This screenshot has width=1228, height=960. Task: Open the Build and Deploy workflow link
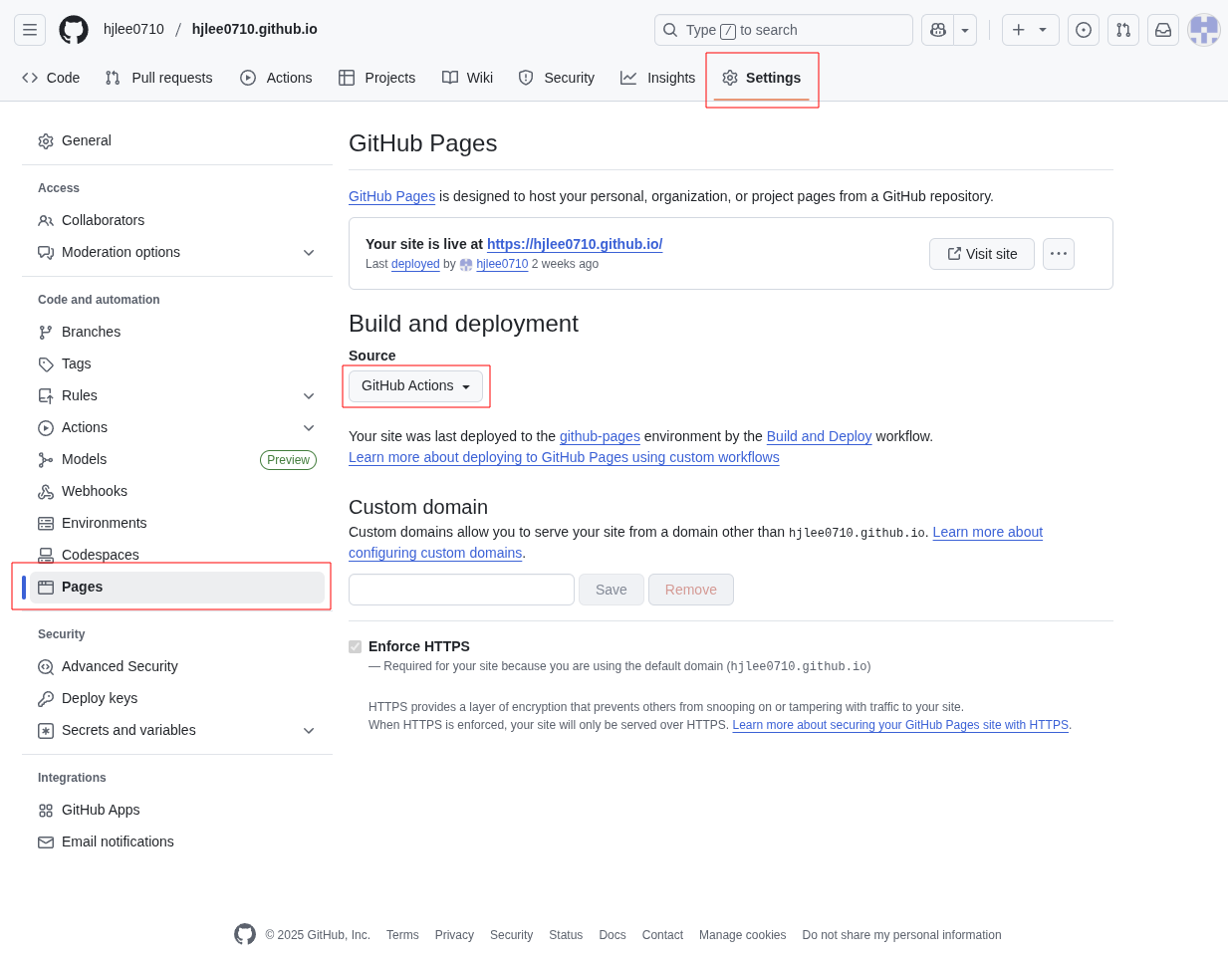tap(819, 436)
